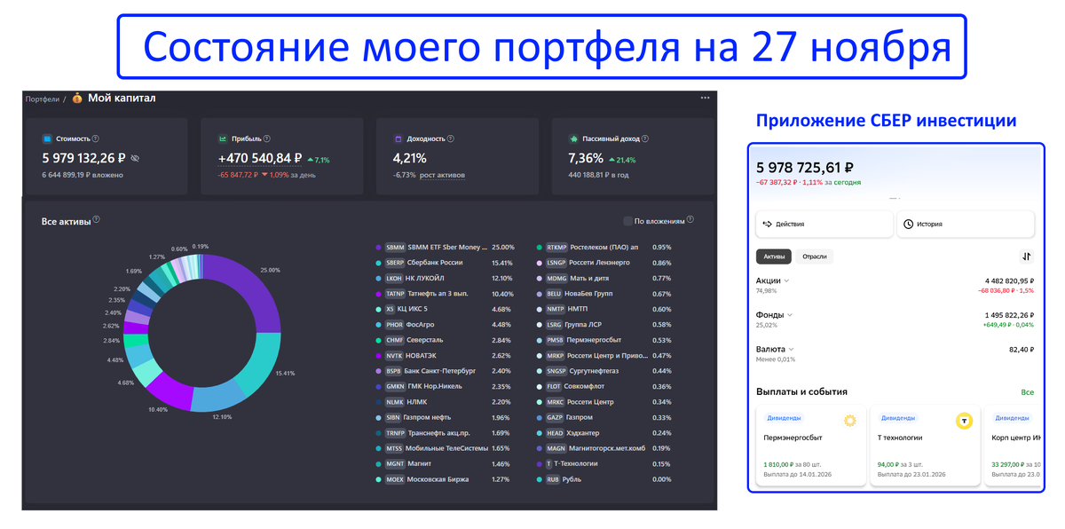This screenshot has width=1065, height=529.
Task: Click the pumpkin icon next to Мой капитал
Action: click(x=77, y=99)
